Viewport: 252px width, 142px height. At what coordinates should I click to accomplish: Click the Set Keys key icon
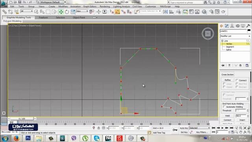(x=175, y=130)
